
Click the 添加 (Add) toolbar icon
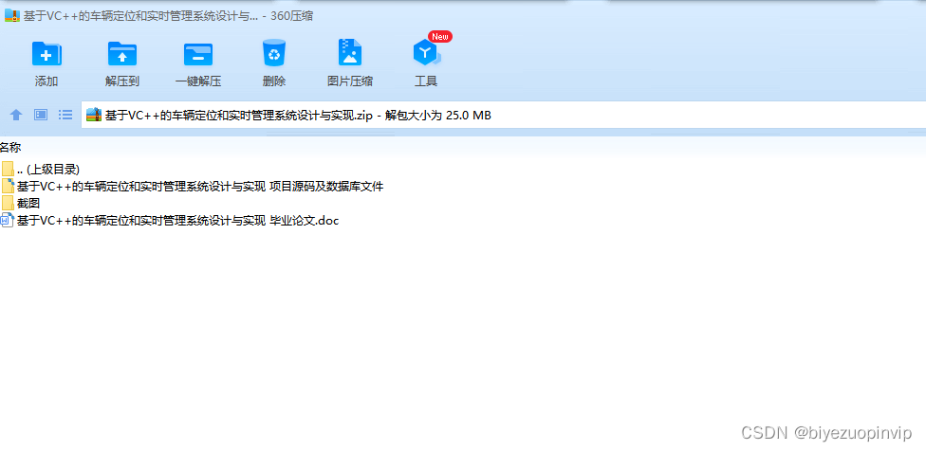click(46, 53)
